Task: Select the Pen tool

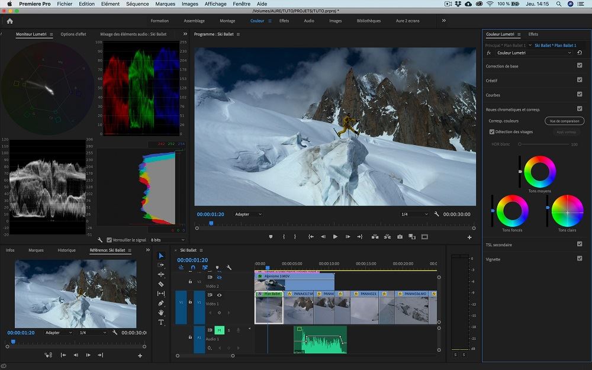Action: [161, 303]
